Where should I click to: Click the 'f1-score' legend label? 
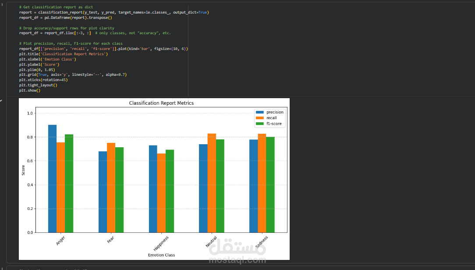tap(274, 124)
